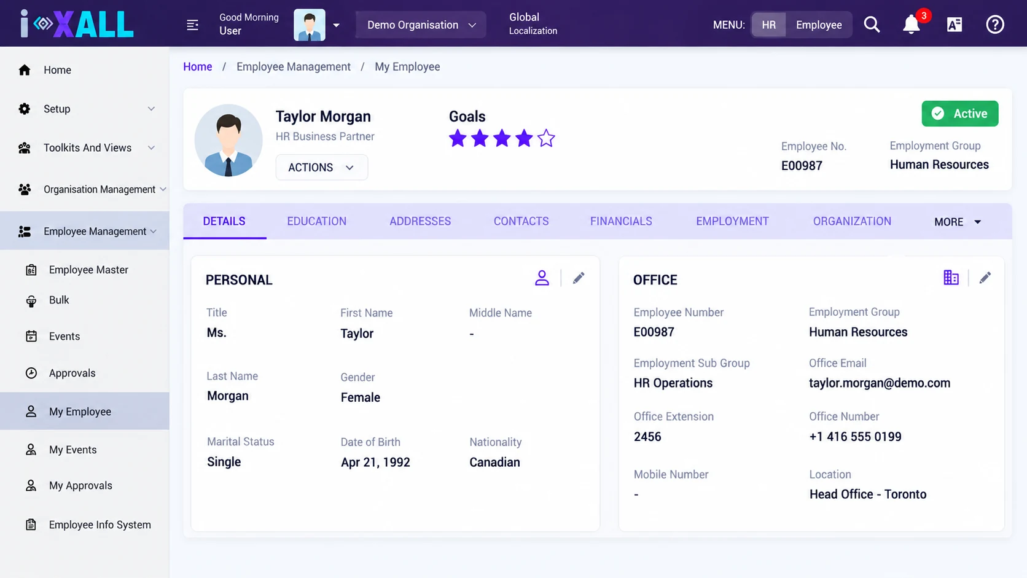Click Taylor Morgan's profile picture
This screenshot has height=578, width=1027.
point(228,140)
